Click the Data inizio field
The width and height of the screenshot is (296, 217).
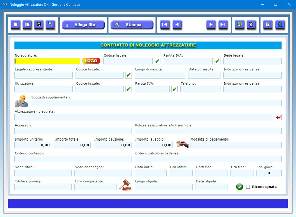pyautogui.click(x=151, y=173)
